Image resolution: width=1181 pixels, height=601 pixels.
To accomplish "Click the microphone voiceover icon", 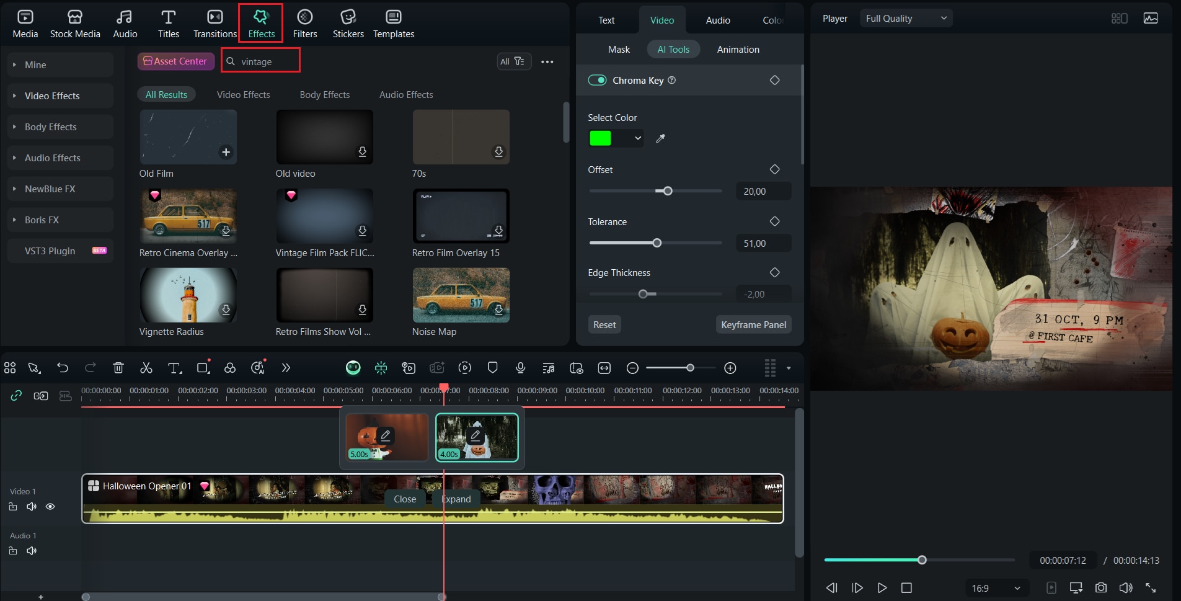I will [521, 368].
